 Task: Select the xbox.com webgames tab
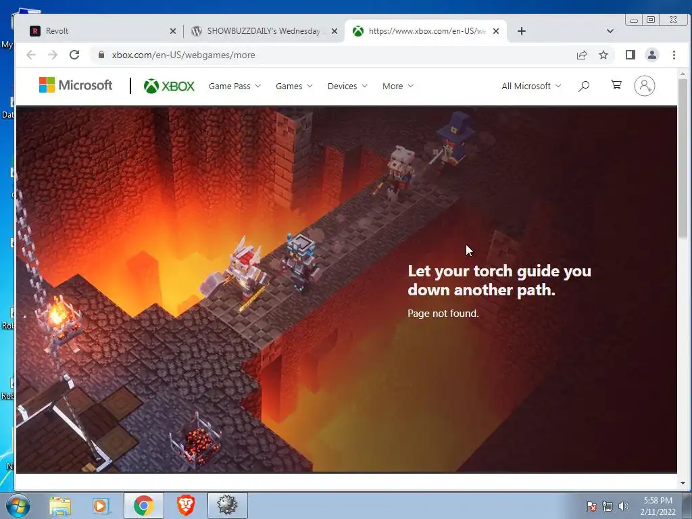426,31
